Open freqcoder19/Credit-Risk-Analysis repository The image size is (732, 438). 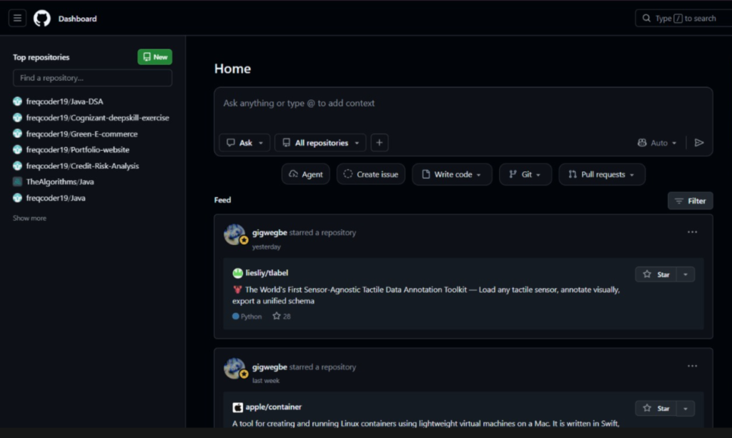point(82,166)
